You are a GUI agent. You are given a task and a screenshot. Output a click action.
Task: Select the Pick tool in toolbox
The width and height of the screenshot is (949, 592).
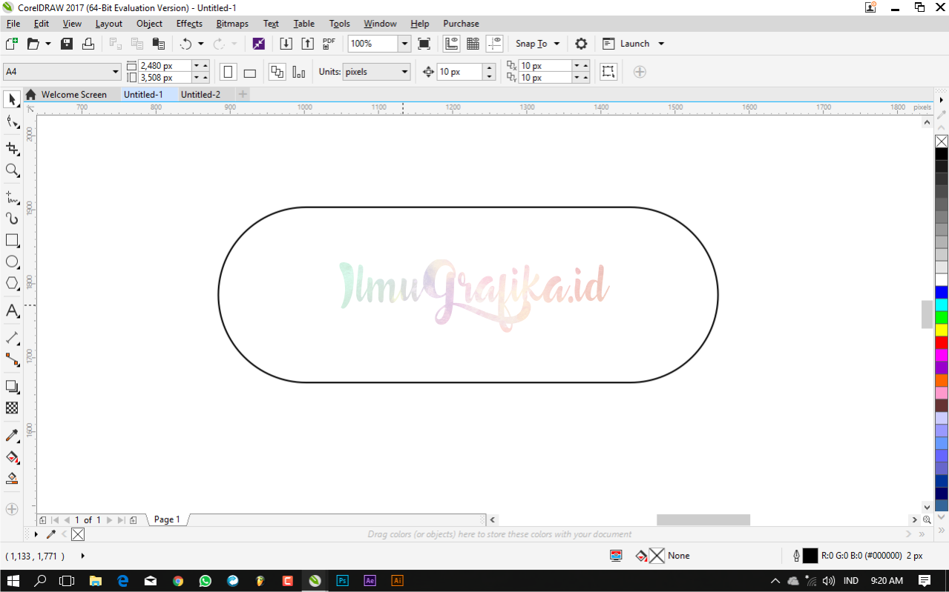[12, 99]
